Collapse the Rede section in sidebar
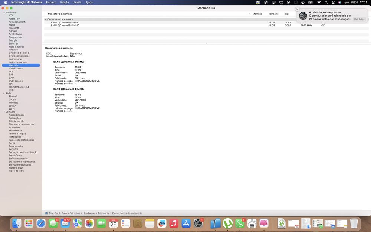The width and height of the screenshot is (371, 232). tap(4, 93)
